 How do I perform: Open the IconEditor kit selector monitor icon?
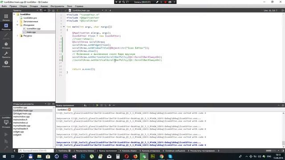(6, 122)
